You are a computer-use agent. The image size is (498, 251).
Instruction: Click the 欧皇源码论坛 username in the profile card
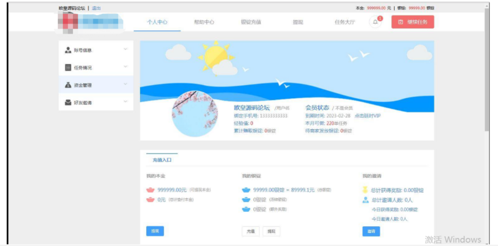pos(251,107)
